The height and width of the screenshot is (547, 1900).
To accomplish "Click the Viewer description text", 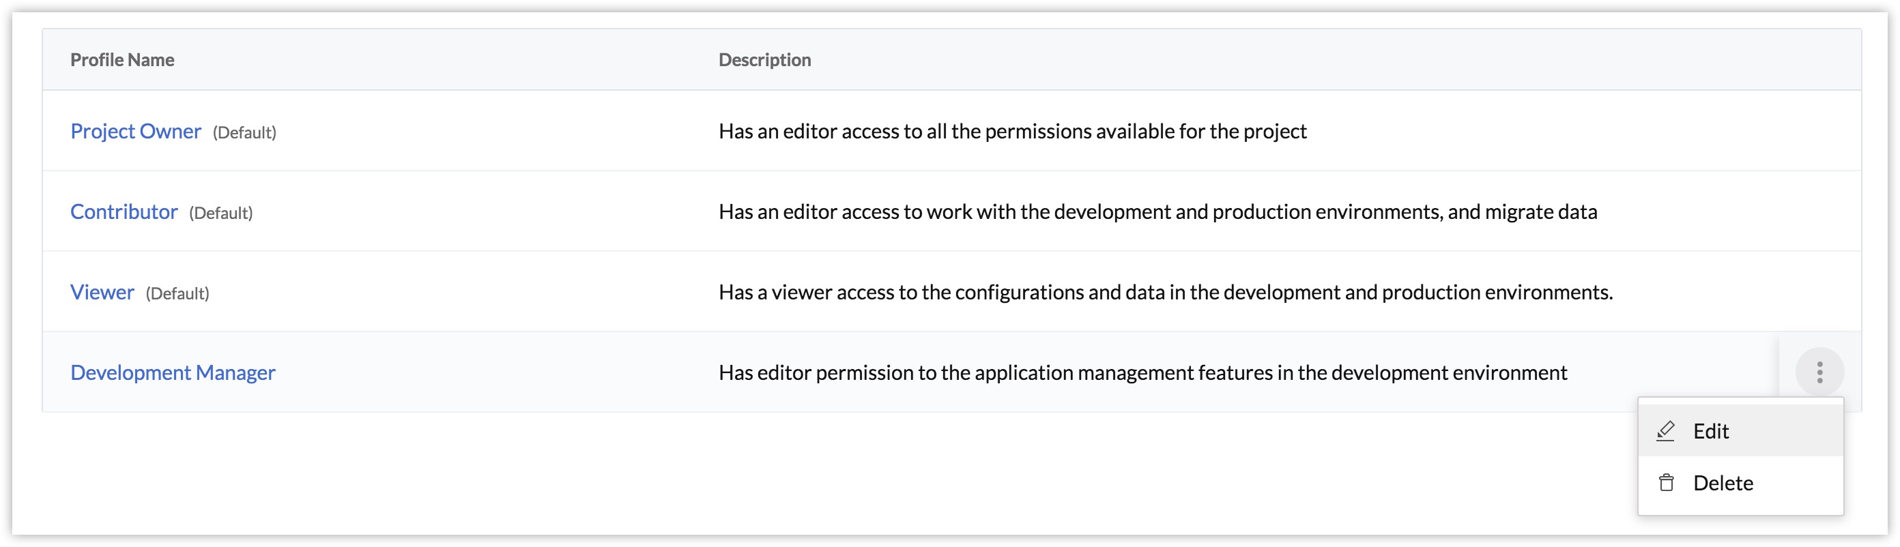I will (1166, 292).
